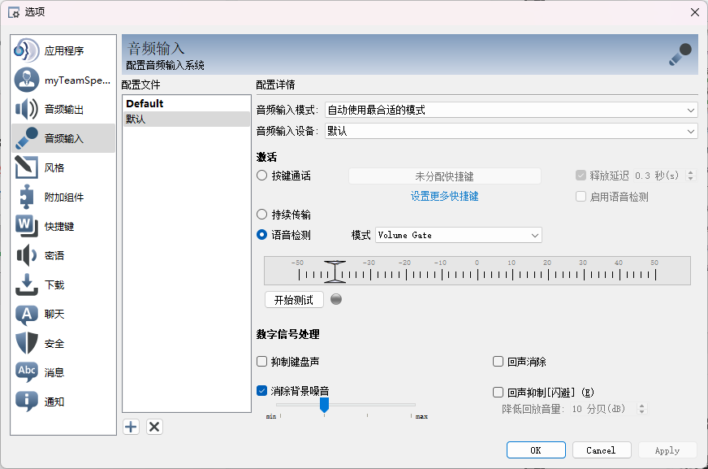708x469 pixels.
Task: Click the 风格 design icon
Action: [27, 167]
